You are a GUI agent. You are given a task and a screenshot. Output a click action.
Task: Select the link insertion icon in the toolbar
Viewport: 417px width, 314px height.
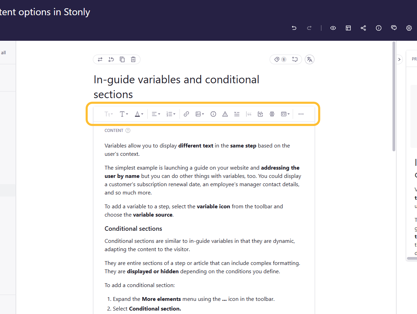click(x=186, y=114)
